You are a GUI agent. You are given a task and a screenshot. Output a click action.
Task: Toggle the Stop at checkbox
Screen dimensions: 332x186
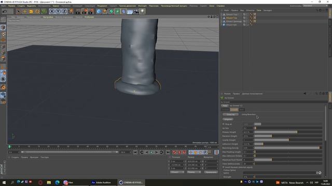(x=224, y=124)
